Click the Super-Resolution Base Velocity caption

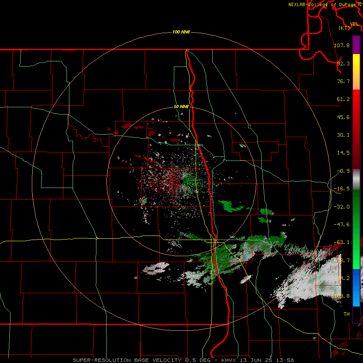[184, 360]
